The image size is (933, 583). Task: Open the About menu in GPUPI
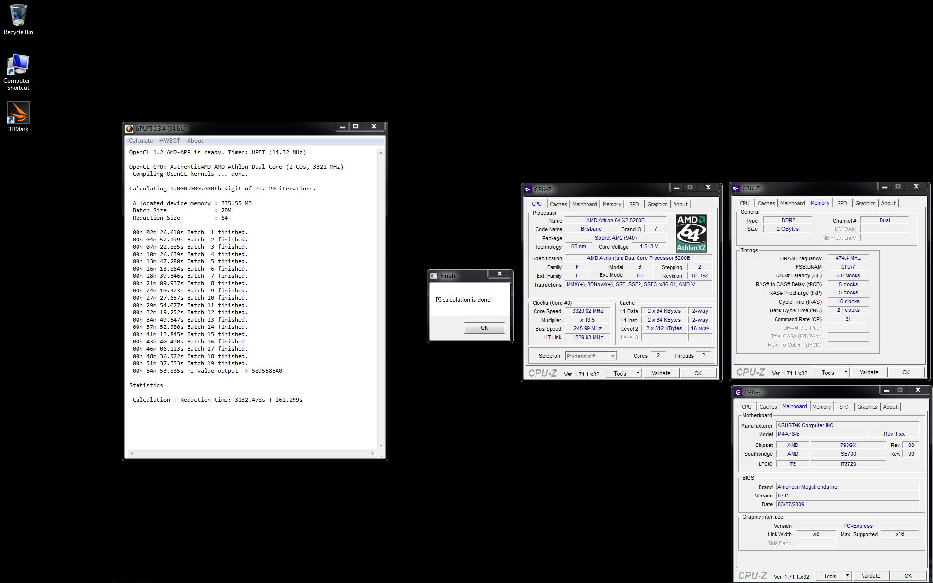(x=195, y=141)
